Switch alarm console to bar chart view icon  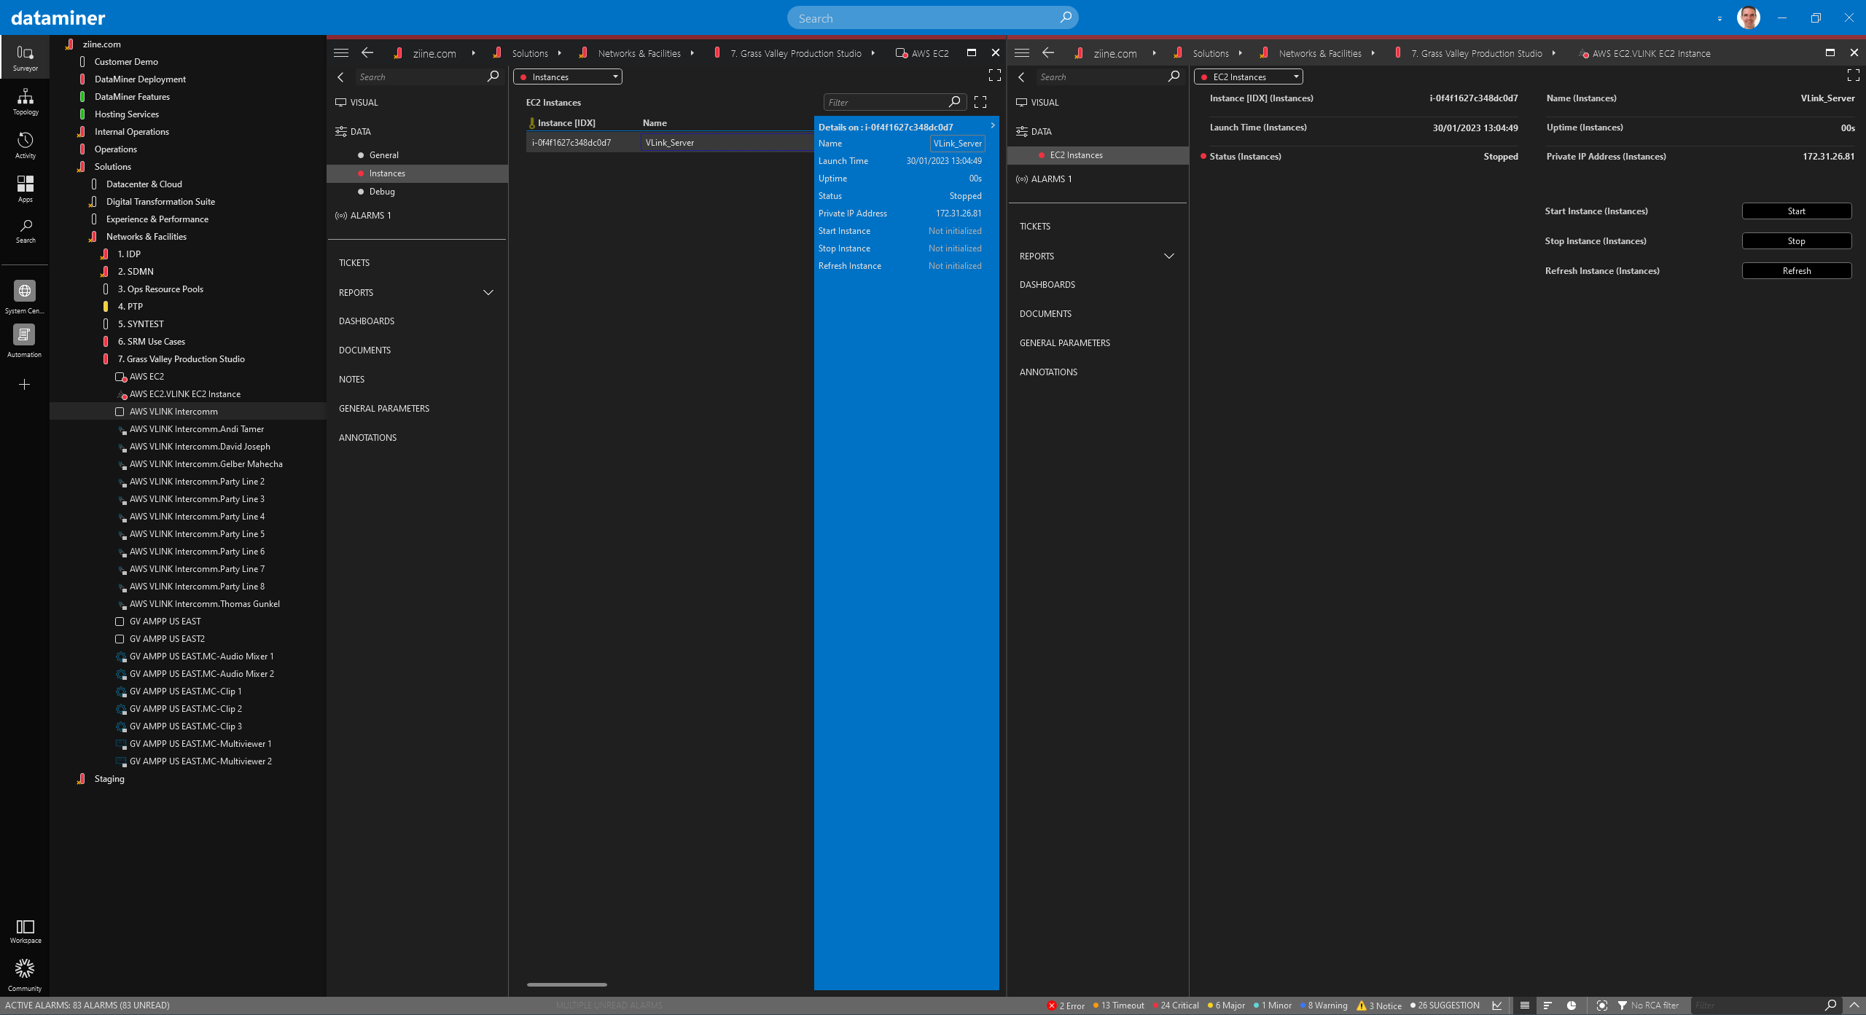coord(1547,1006)
